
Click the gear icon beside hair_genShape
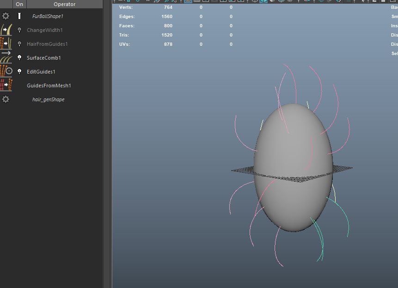[6, 99]
